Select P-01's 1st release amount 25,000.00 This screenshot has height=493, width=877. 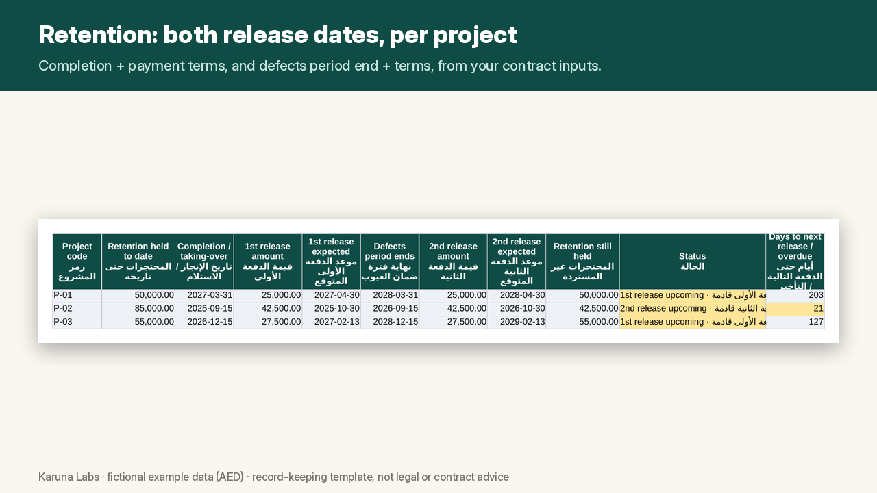coord(268,296)
